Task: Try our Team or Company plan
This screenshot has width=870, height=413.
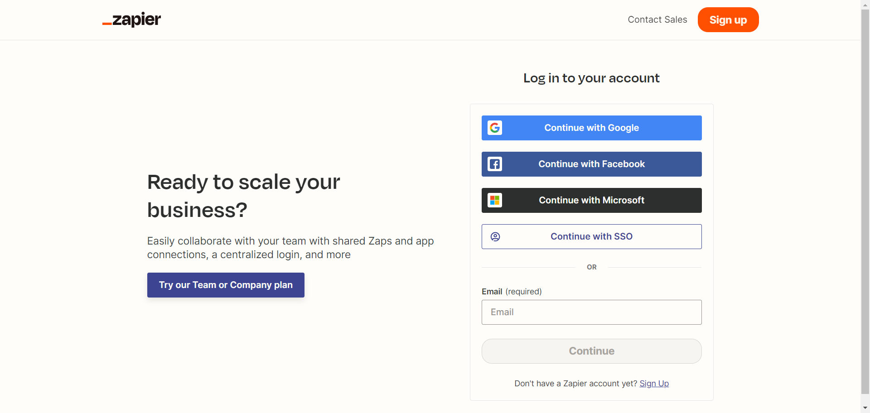Action: pos(226,285)
